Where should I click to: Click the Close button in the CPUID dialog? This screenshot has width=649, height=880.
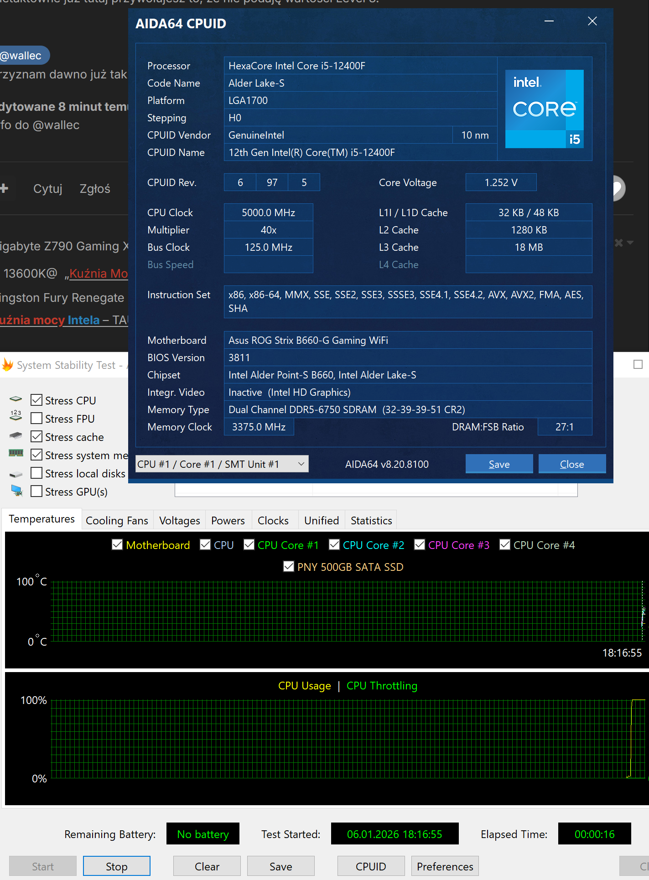click(x=572, y=464)
